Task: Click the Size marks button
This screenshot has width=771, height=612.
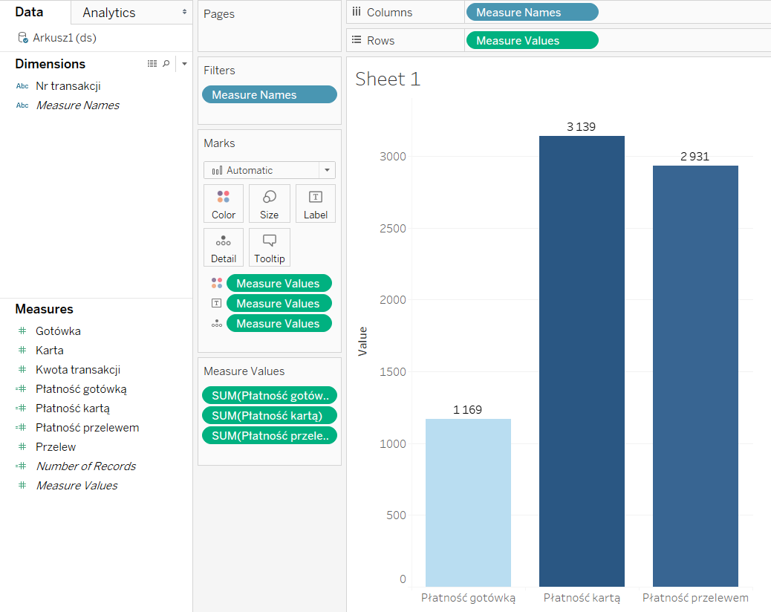Action: tap(269, 204)
